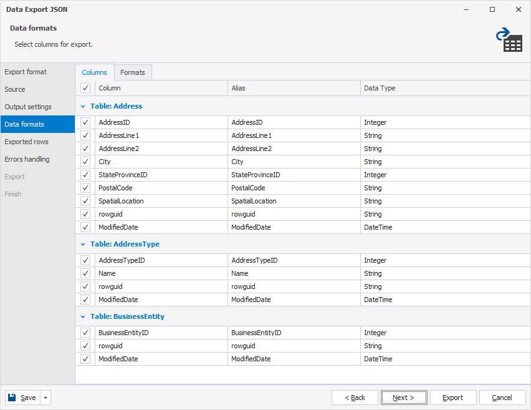Click the data export grid icon in header
531x410 pixels.
(x=509, y=40)
